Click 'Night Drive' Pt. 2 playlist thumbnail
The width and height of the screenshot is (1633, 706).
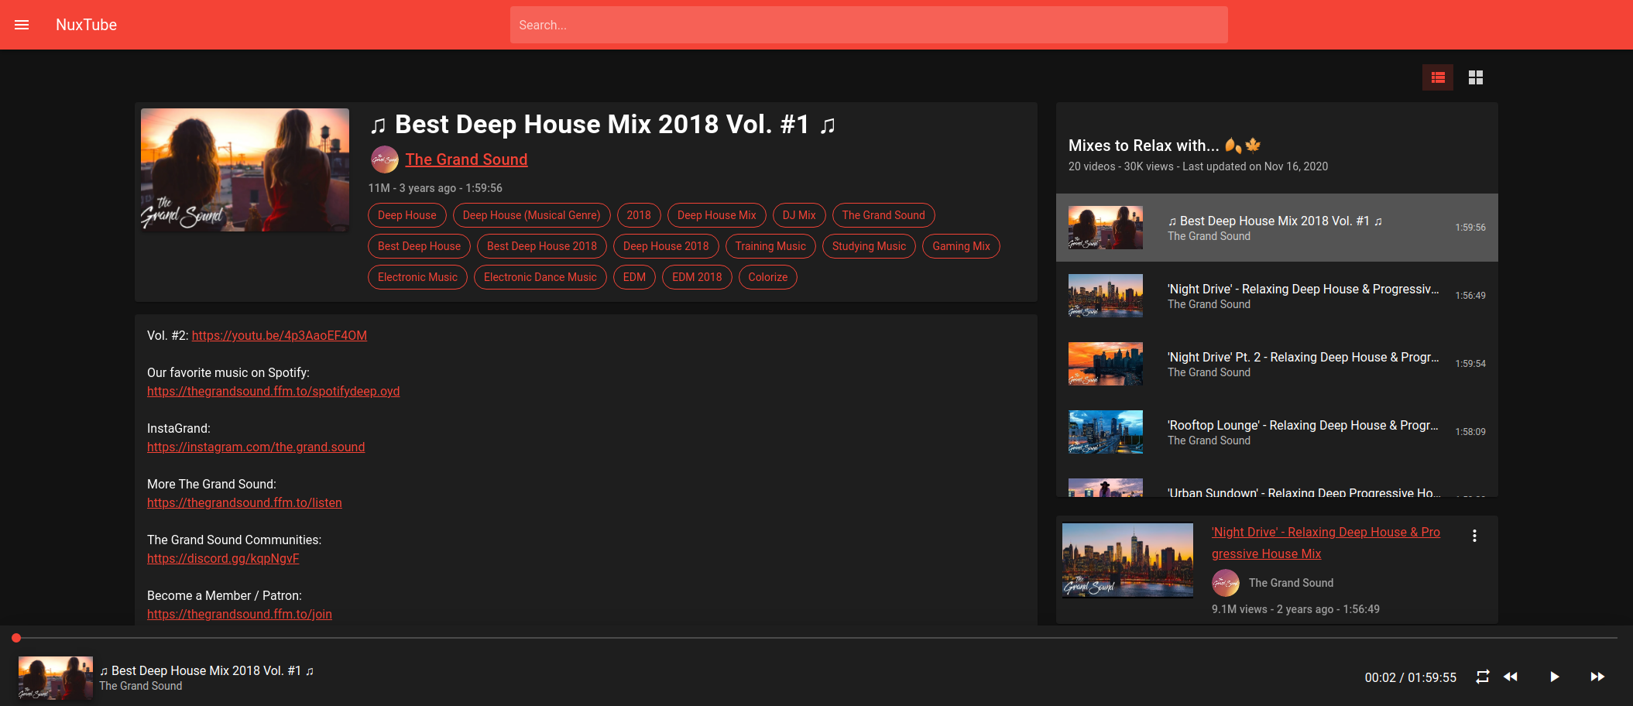click(x=1106, y=364)
